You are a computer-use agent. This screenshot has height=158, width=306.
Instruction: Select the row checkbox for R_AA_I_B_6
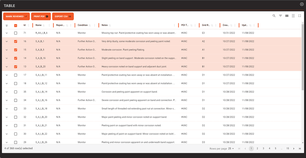click(16, 33)
